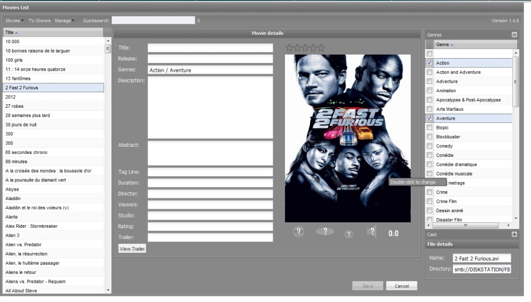The height and width of the screenshot is (302, 531).
Task: Click the first rating star
Action: [289, 48]
